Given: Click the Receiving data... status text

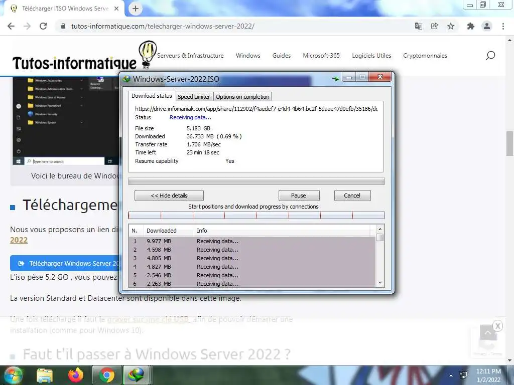Looking at the screenshot, I should (x=190, y=117).
